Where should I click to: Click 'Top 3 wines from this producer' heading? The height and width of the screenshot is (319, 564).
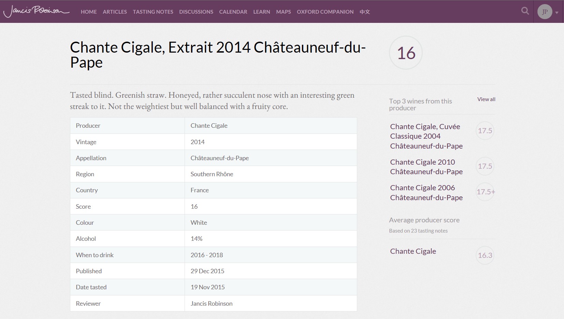tap(420, 105)
